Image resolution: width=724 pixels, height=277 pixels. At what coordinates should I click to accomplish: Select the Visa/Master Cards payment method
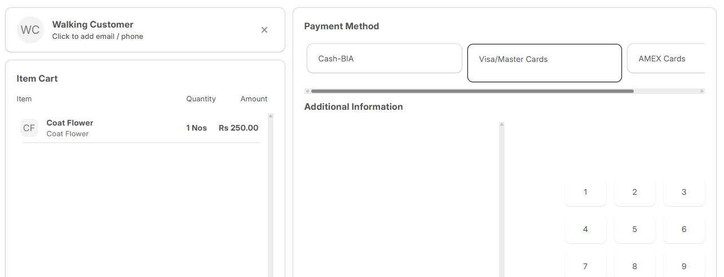click(545, 63)
